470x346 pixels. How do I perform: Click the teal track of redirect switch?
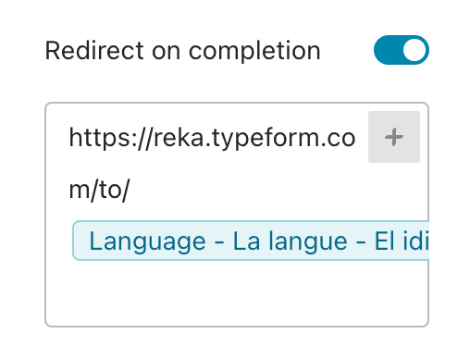pyautogui.click(x=388, y=50)
